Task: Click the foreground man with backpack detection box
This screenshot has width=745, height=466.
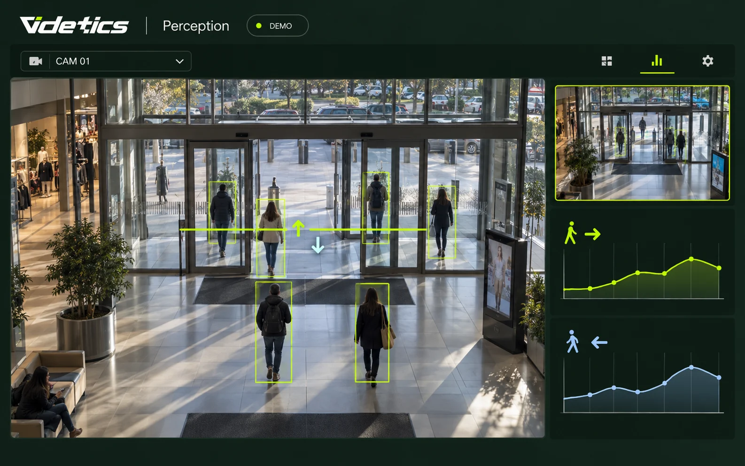Action: [273, 332]
